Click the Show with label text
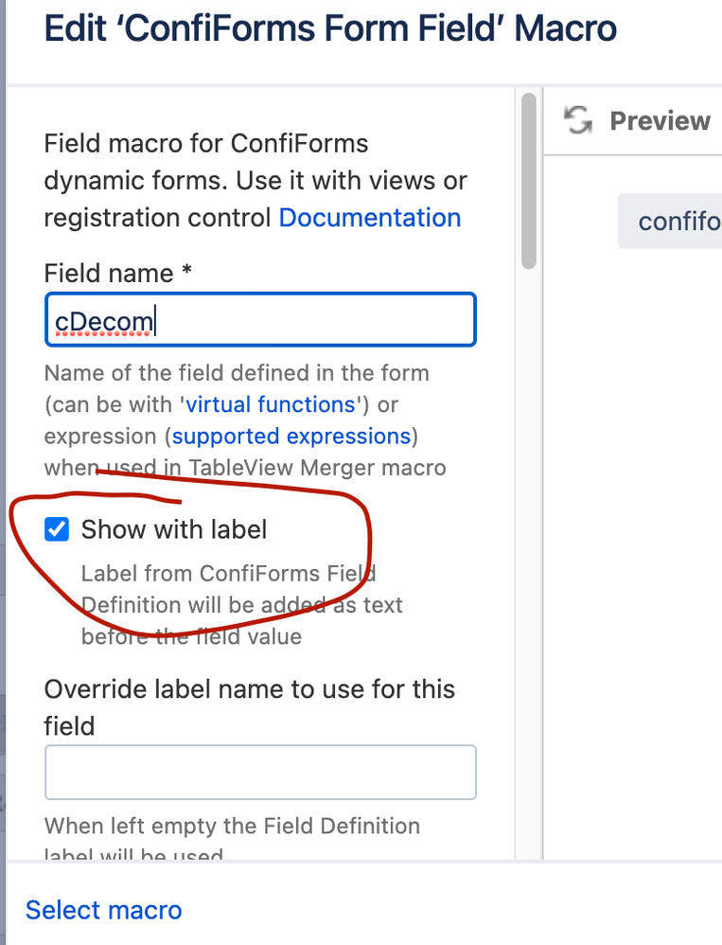 (x=174, y=529)
